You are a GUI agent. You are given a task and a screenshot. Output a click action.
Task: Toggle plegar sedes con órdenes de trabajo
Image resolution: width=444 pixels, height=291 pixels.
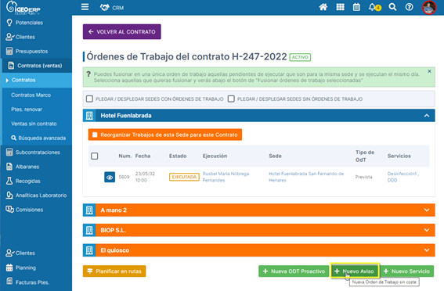point(89,99)
